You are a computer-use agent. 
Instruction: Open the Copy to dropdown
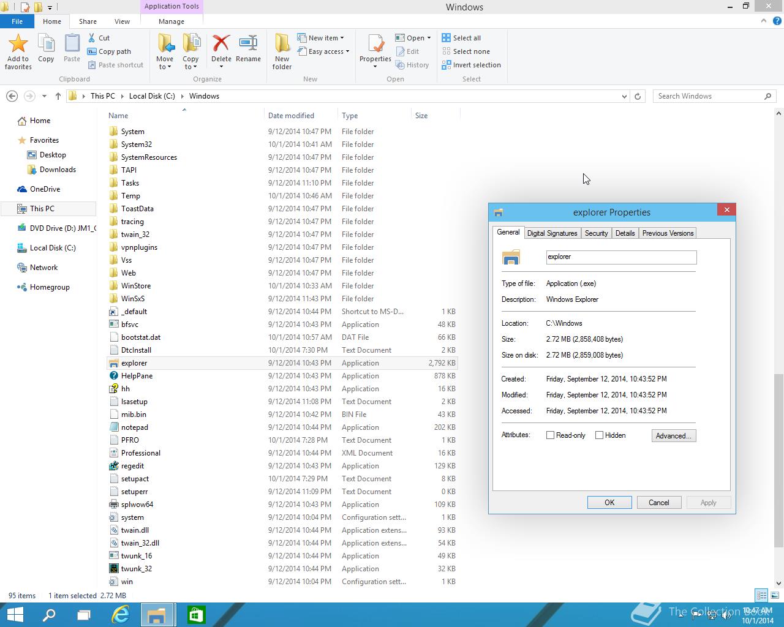190,63
